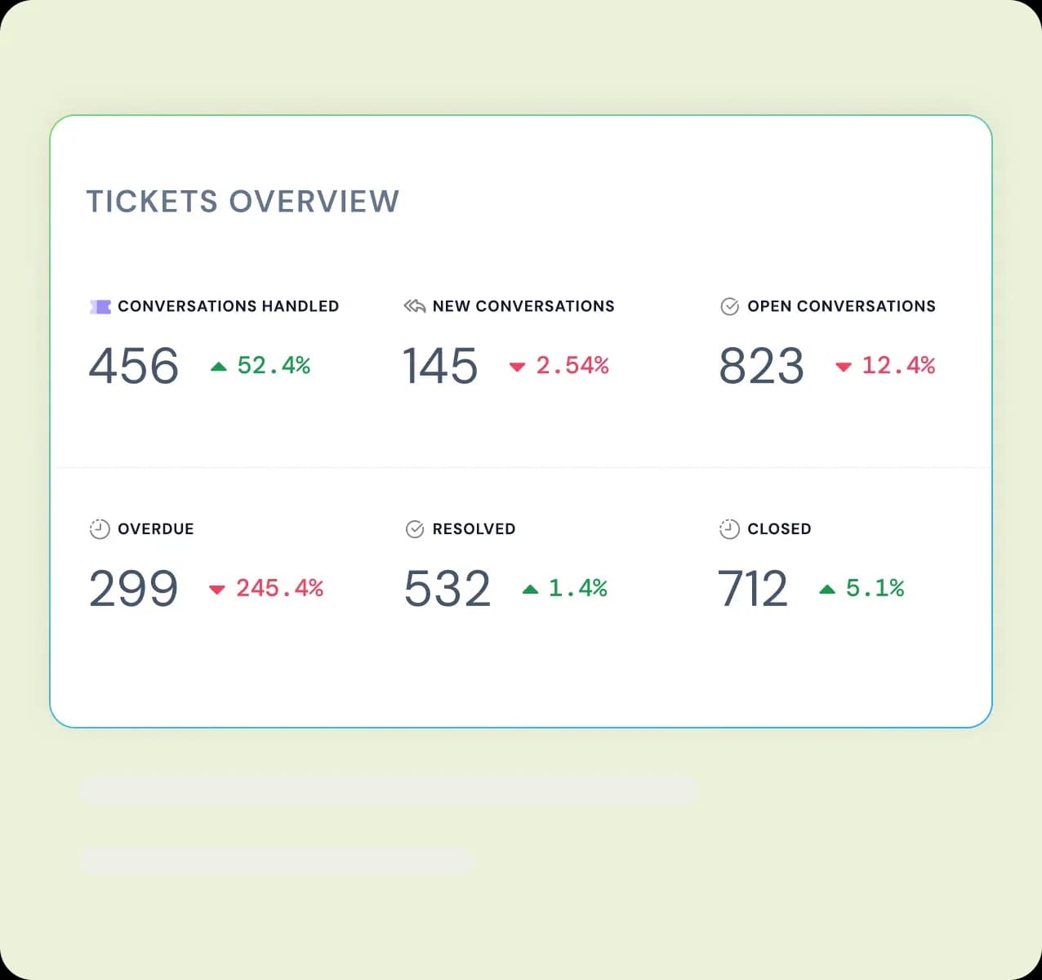The image size is (1042, 980).
Task: Click the Overdue clock icon
Action: pyautogui.click(x=99, y=528)
